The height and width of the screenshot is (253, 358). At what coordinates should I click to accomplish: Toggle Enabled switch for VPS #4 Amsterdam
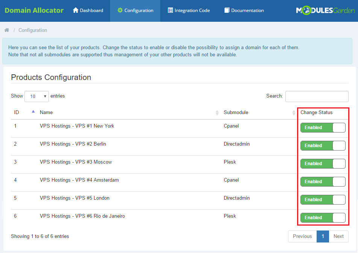(x=323, y=182)
